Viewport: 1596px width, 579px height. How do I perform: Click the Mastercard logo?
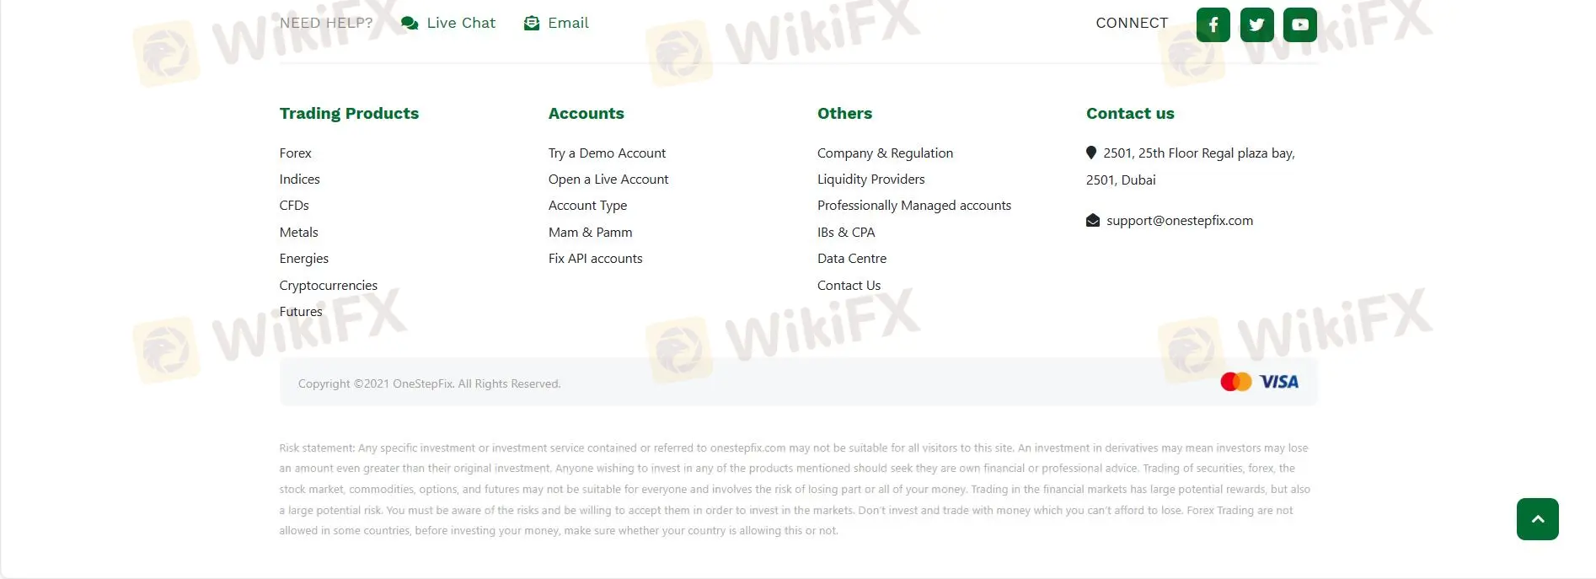(x=1235, y=382)
